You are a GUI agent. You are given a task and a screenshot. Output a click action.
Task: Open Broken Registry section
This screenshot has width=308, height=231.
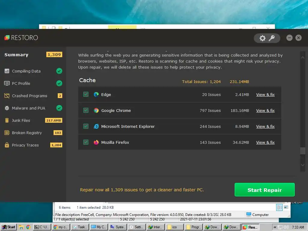(27, 133)
